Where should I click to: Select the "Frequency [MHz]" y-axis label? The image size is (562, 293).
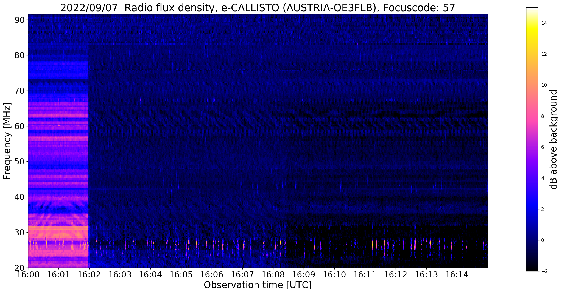click(x=7, y=141)
